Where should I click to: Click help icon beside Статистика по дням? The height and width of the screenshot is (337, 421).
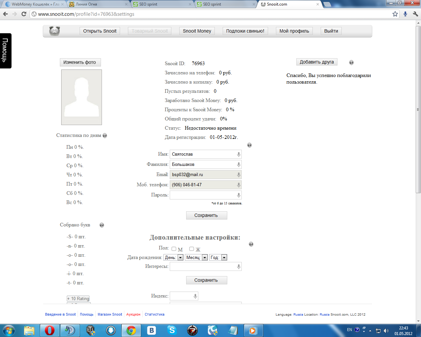click(x=105, y=136)
